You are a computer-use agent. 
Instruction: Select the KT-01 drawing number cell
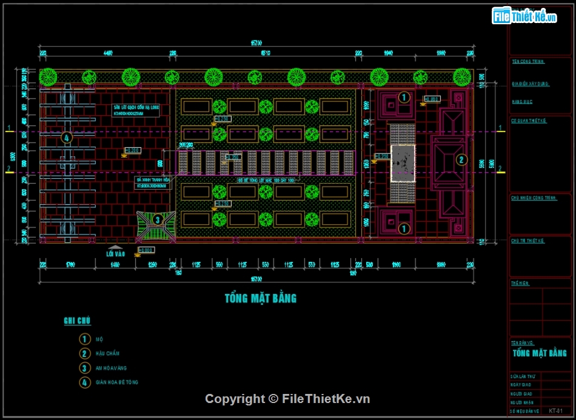(555, 411)
